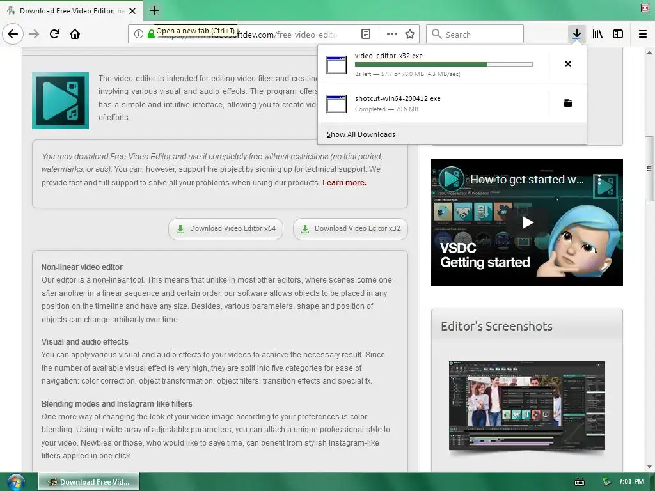Click the green padlock icon

coord(151,34)
